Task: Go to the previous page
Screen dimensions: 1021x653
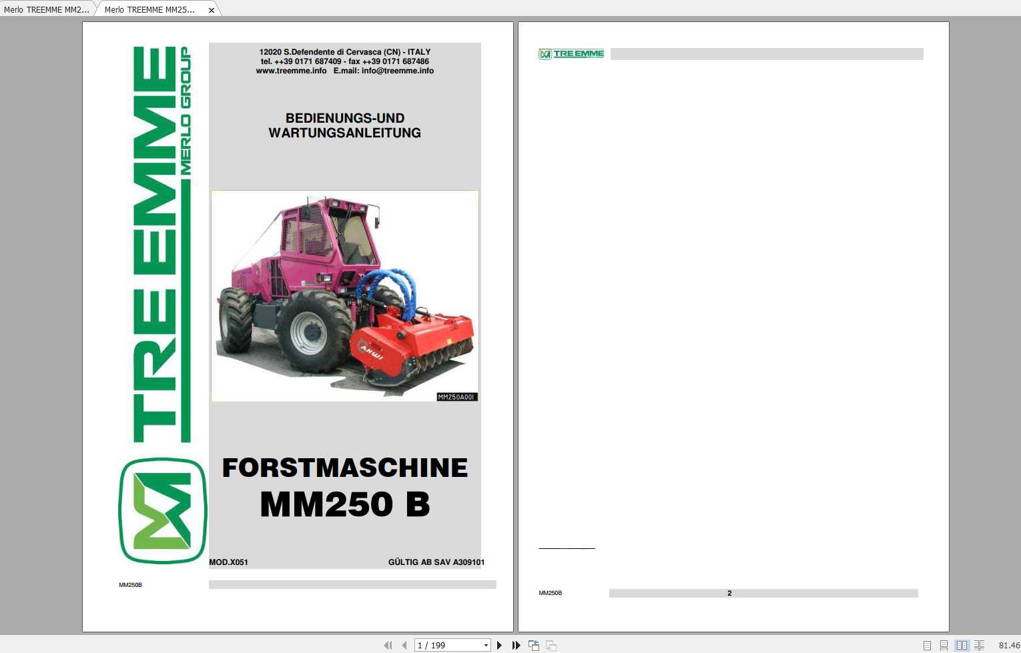Action: click(404, 645)
